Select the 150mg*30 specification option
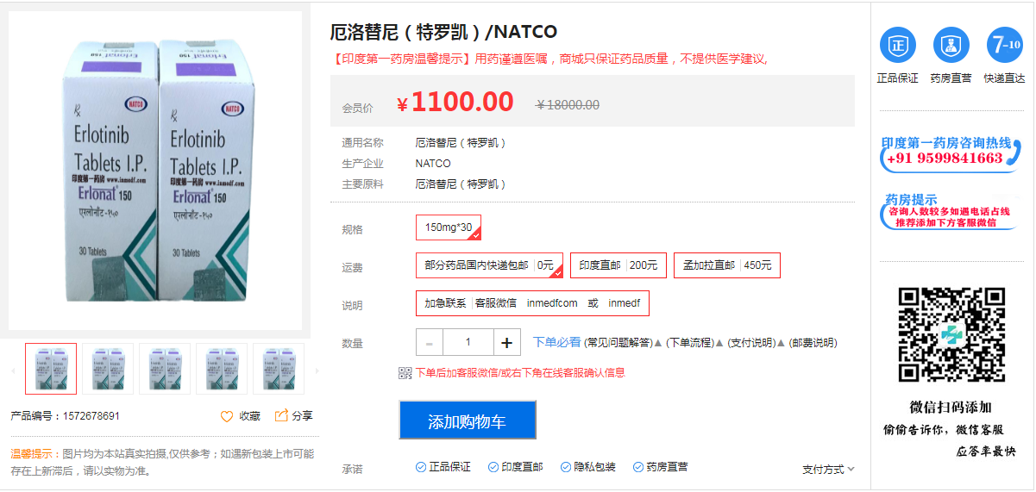The width and height of the screenshot is (1036, 492). coord(449,228)
